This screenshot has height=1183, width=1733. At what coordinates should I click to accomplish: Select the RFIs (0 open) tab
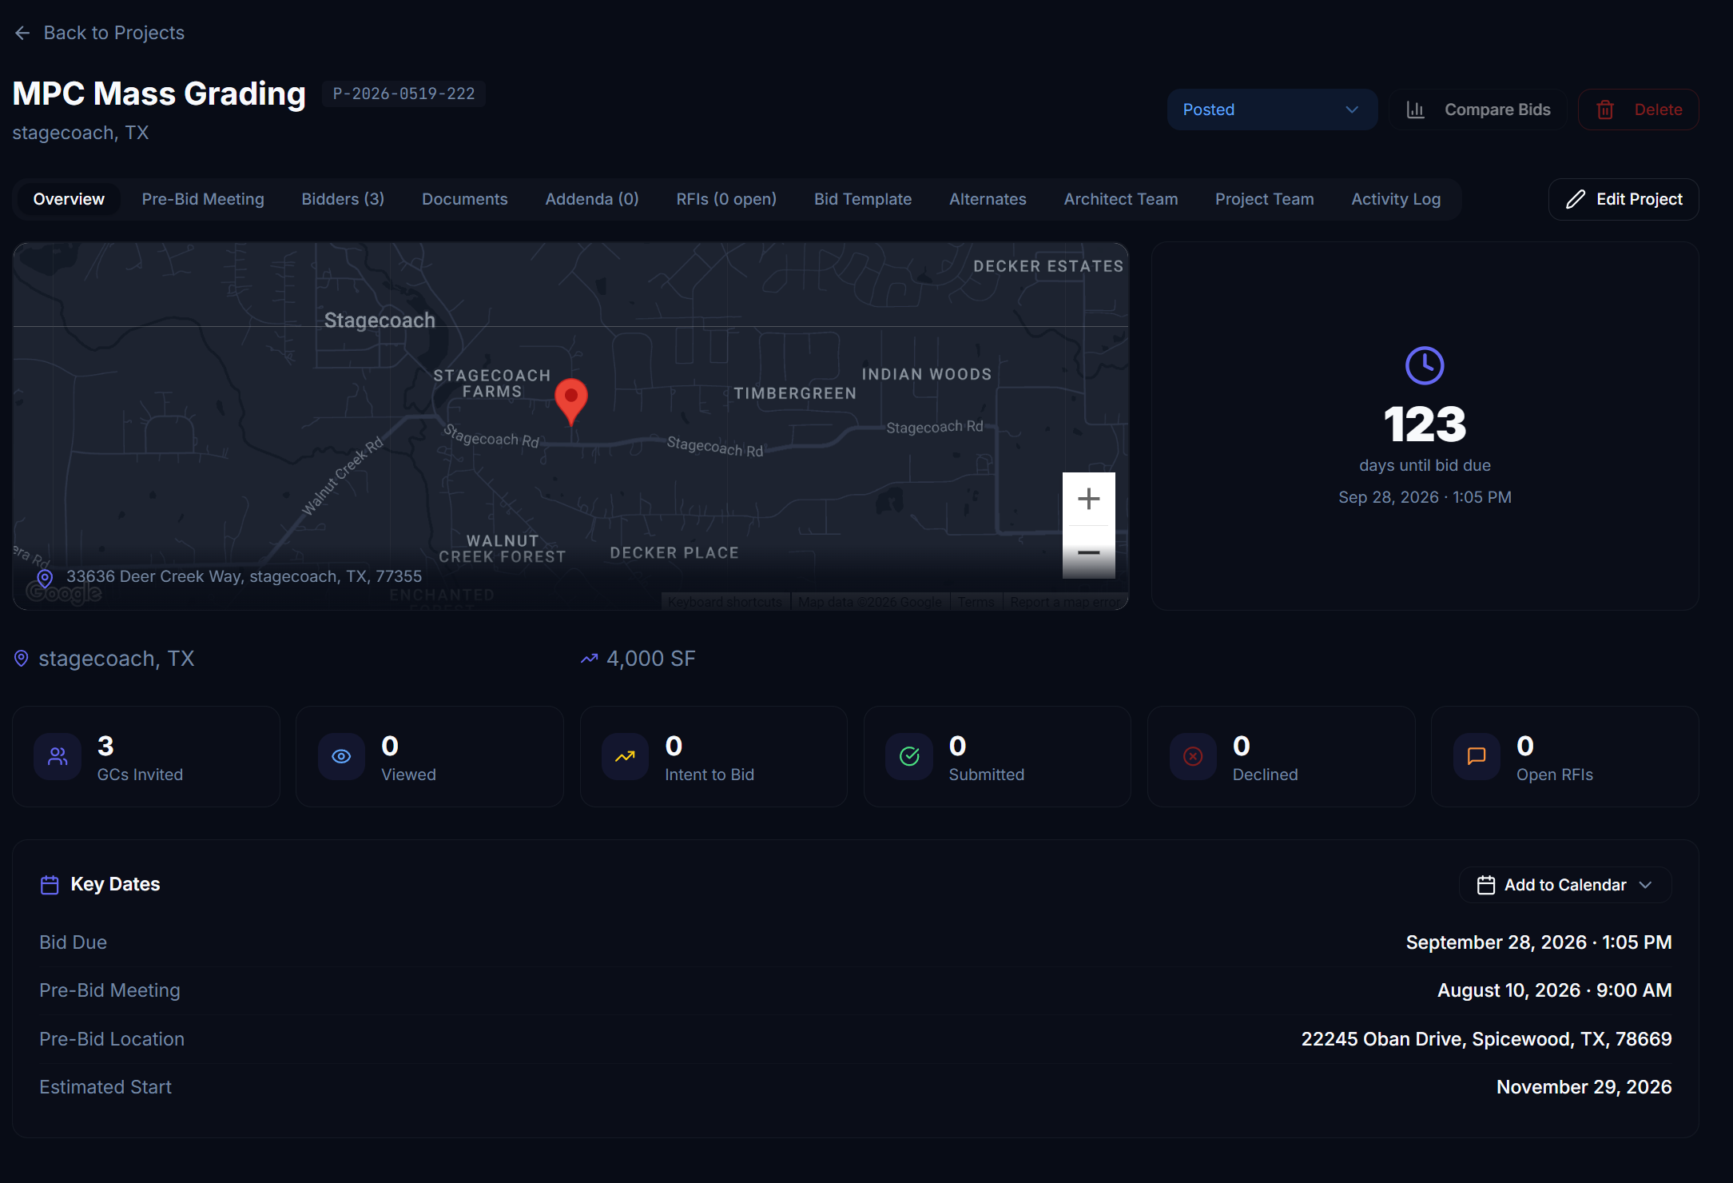[x=726, y=199]
